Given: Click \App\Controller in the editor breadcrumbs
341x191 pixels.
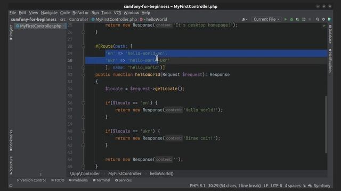Looking at the screenshot, I should (x=85, y=173).
